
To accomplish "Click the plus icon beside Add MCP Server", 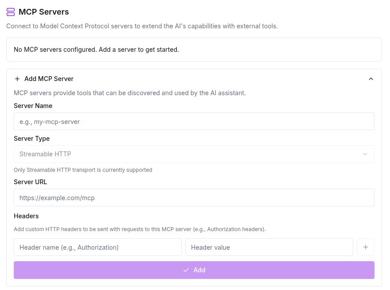I will pyautogui.click(x=17, y=79).
